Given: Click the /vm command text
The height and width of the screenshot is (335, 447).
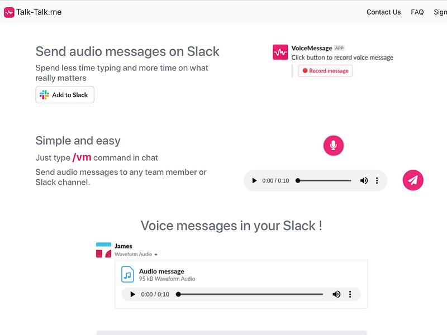Looking at the screenshot, I should tap(82, 157).
